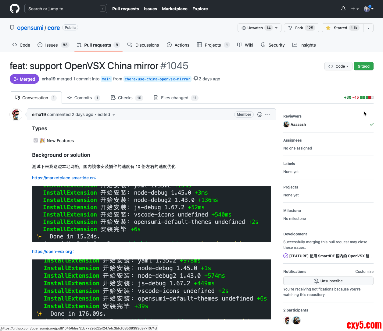Open comment options three-dot menu
Viewport: 383px width, 331px height.
tap(267, 114)
